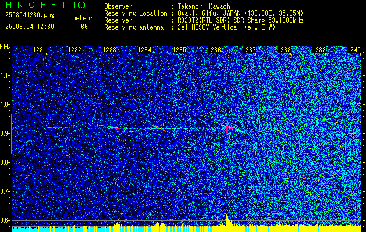Click the 0.6 kHz axis value
Screen dimensions: 366x232
tap(4, 220)
